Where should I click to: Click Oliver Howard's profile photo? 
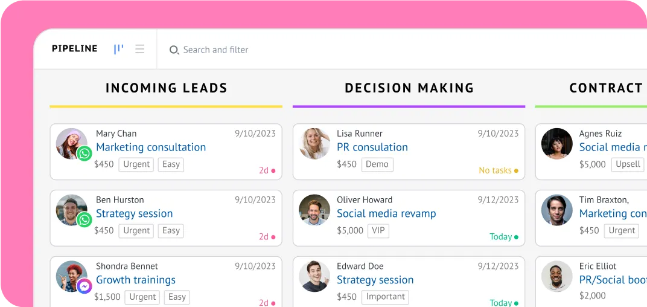[x=314, y=210]
